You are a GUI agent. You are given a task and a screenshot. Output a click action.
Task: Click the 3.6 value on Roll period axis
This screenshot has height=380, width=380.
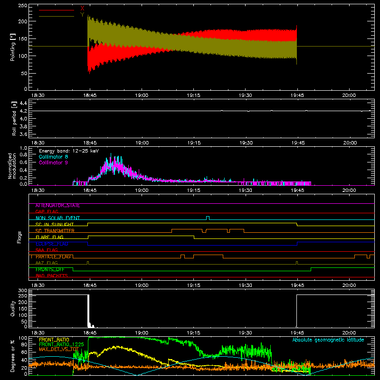(23, 134)
